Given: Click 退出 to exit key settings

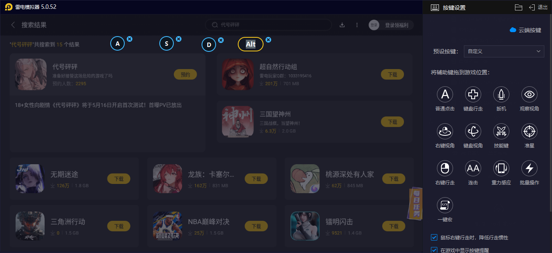Looking at the screenshot, I should click(538, 7).
